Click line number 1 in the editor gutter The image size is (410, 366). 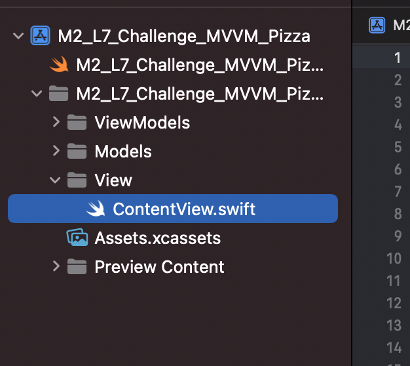point(398,58)
